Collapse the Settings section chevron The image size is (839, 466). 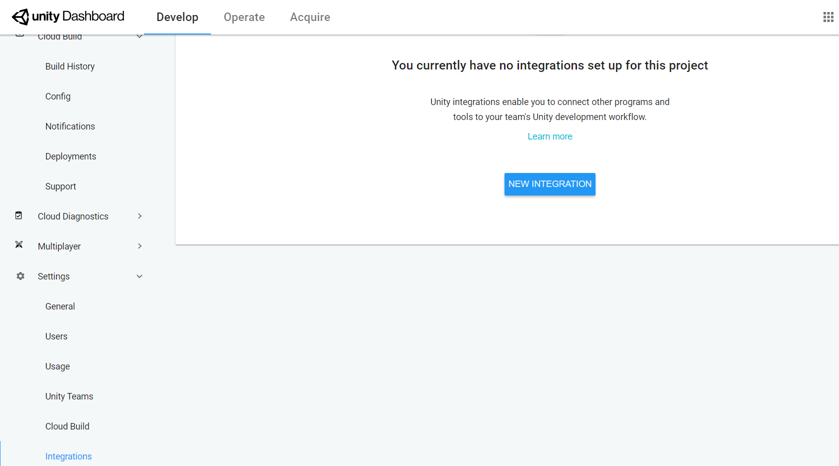[139, 276]
